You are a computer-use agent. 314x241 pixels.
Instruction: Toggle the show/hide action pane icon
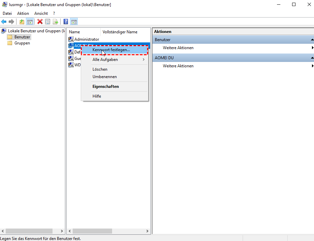(74, 22)
